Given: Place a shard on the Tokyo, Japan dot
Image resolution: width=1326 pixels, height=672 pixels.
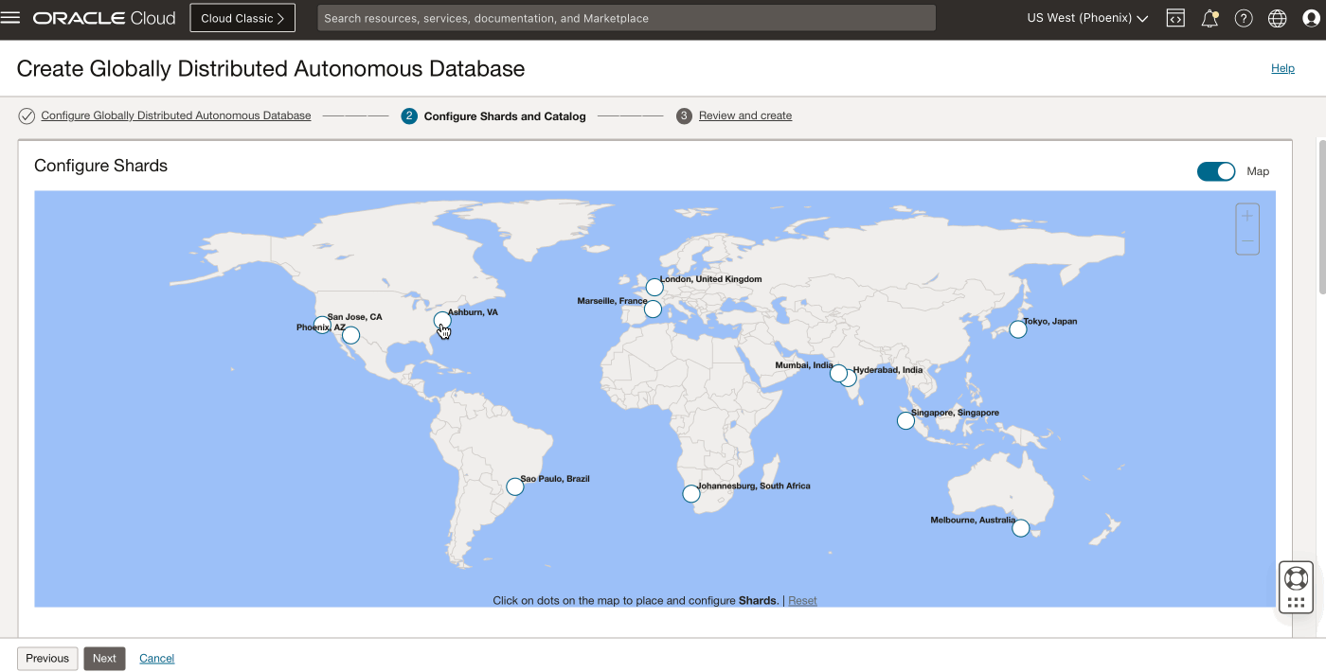Looking at the screenshot, I should pos(1017,329).
